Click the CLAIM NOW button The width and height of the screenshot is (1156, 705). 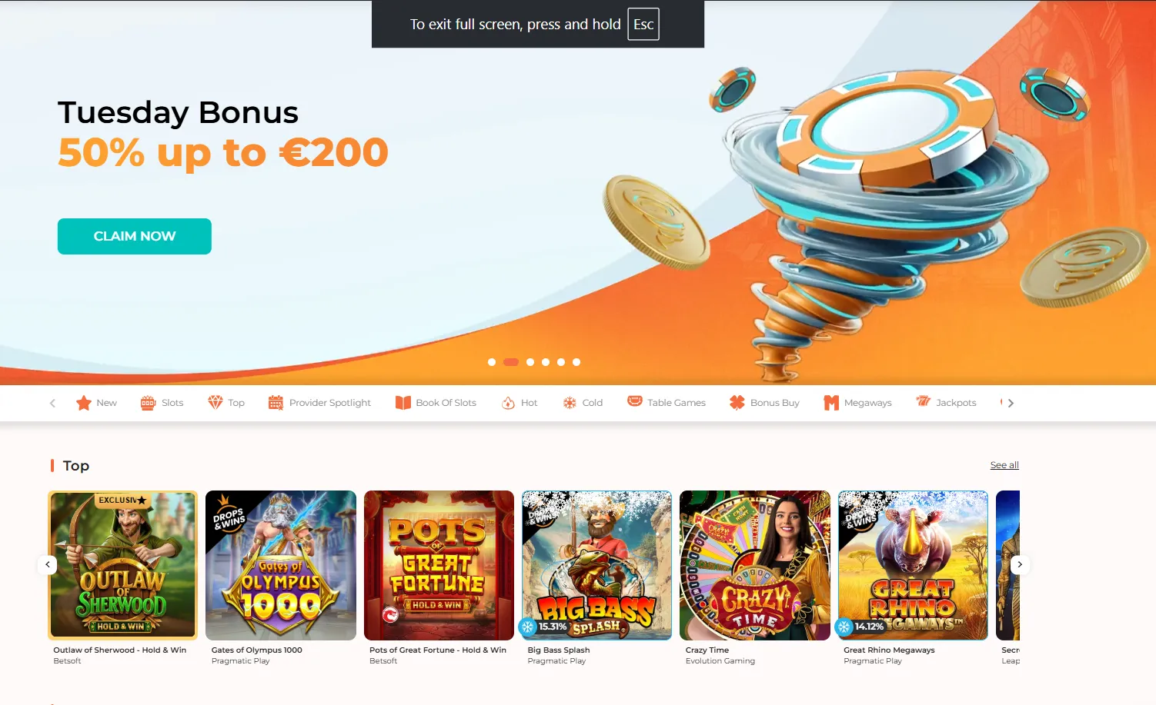(135, 236)
